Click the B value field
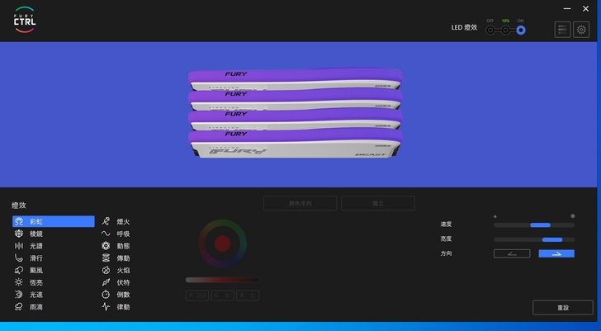Screen dimensions: 601x331 pos(248,296)
